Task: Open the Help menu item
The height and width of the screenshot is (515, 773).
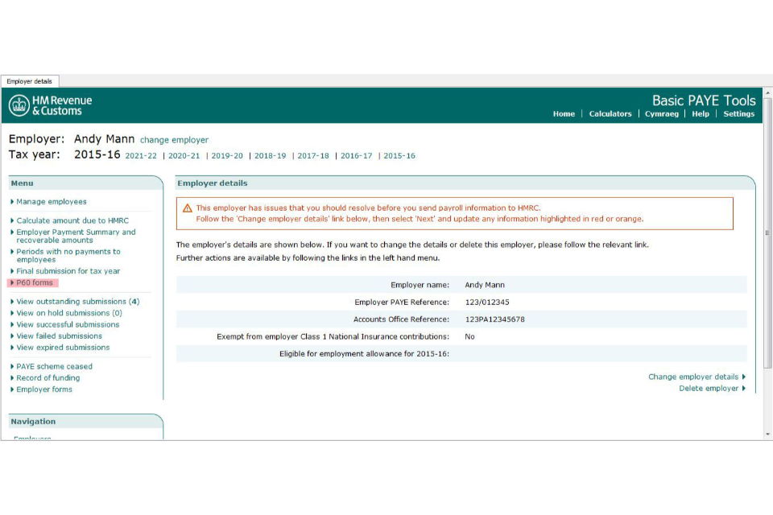Action: click(x=700, y=113)
